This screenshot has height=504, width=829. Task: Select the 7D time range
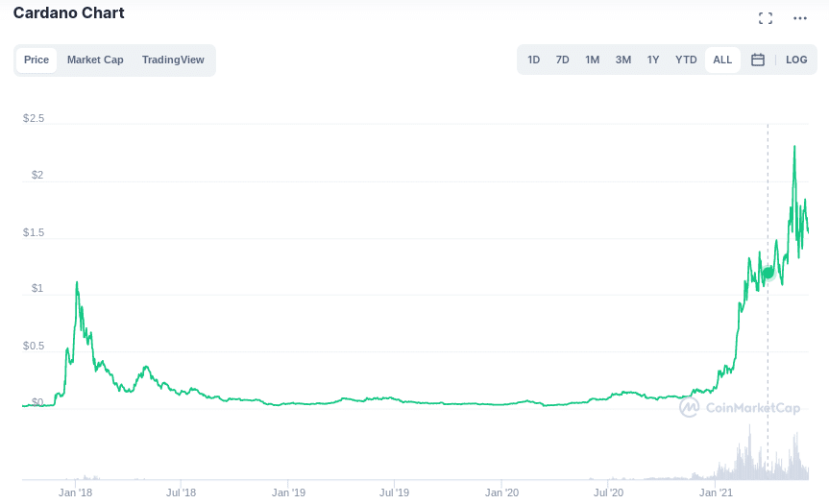click(x=563, y=60)
